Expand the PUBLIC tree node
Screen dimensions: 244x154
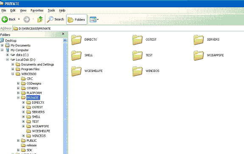point(18,140)
